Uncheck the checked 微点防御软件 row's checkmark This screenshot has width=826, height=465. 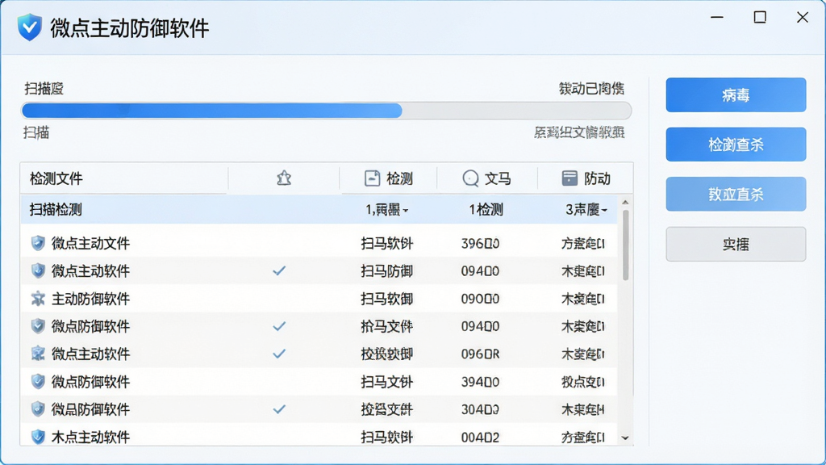pyautogui.click(x=279, y=326)
